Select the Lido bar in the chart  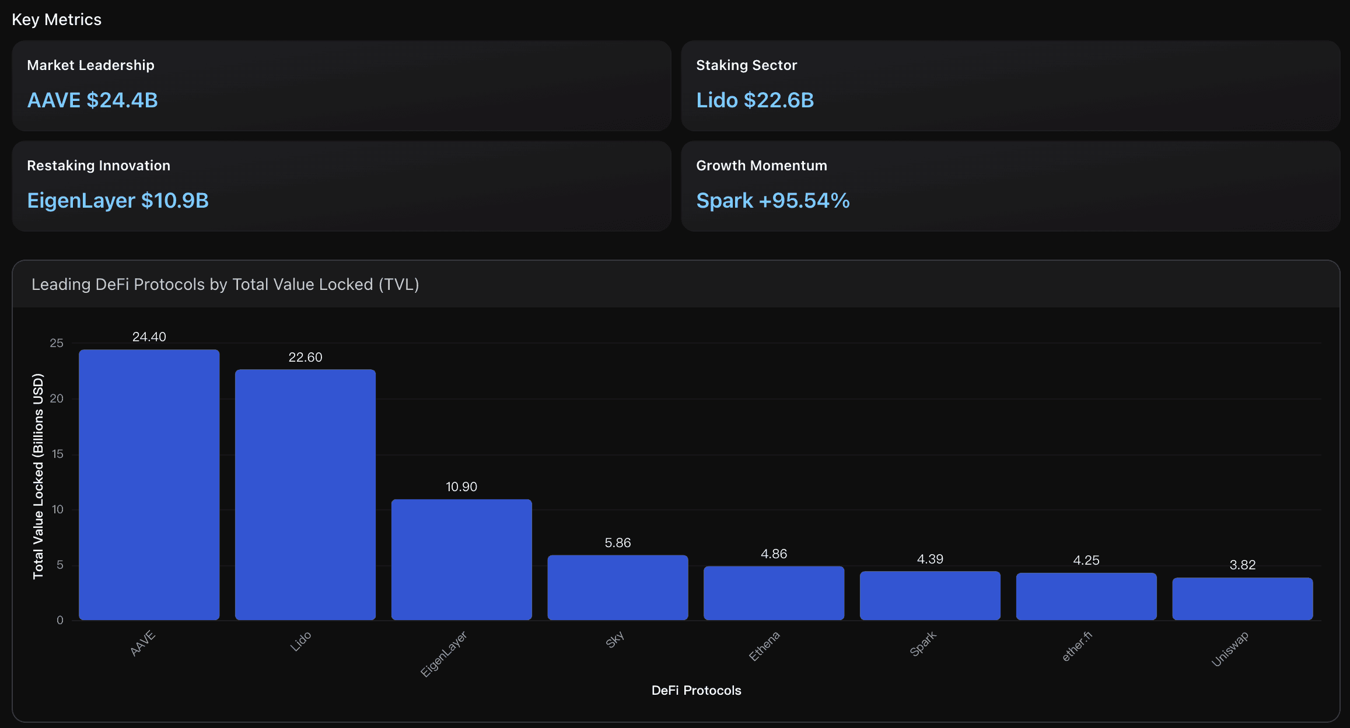(x=305, y=495)
